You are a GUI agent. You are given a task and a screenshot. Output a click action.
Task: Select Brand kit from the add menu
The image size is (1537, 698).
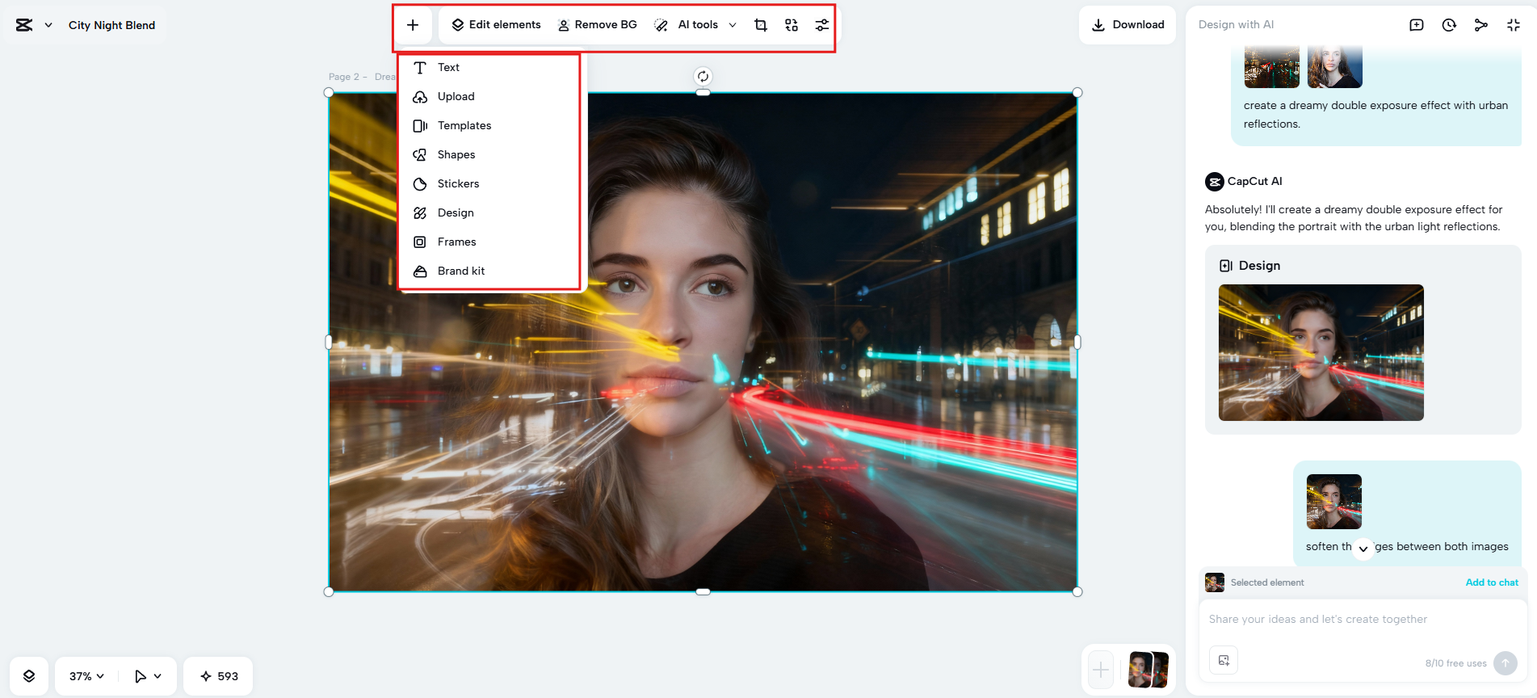click(x=460, y=271)
